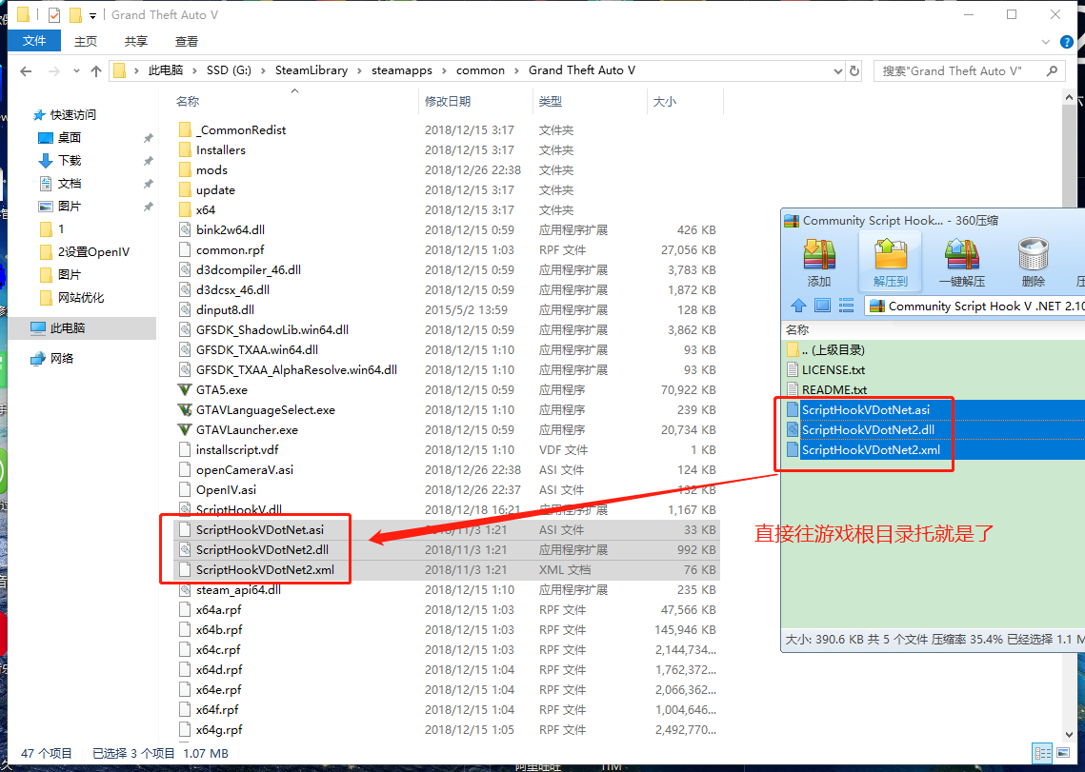The width and height of the screenshot is (1085, 772).
Task: Expand the chevron after SteamLibrary
Action: pos(360,70)
